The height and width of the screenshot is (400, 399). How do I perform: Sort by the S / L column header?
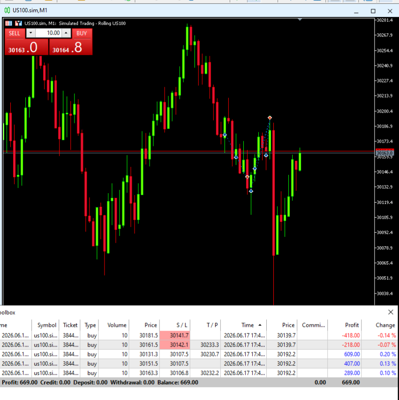[175, 325]
